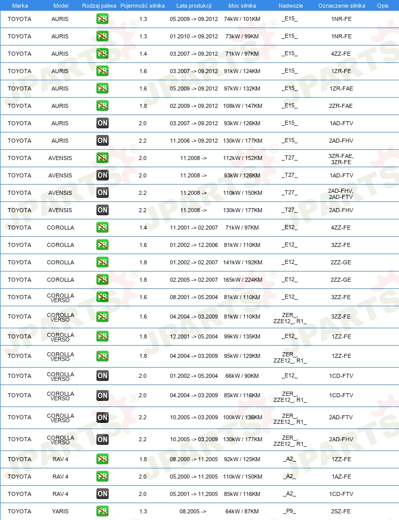Click the petrol icon in the Corolla Verso 99kW / 135KM row
The image size is (399, 520).
[103, 336]
